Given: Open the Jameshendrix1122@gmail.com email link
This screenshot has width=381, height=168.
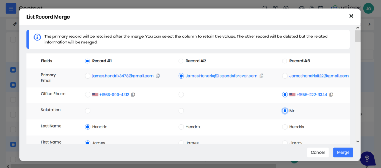Looking at the screenshot, I should pos(319,76).
